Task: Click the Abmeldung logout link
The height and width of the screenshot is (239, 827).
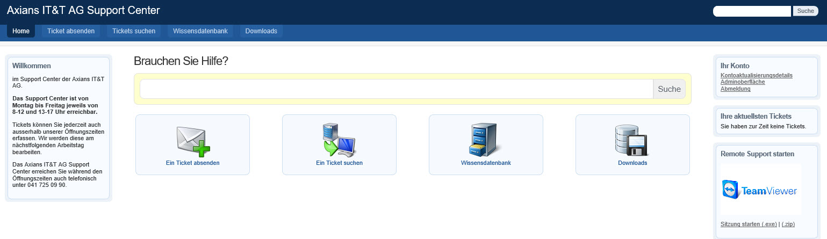Action: pos(736,89)
